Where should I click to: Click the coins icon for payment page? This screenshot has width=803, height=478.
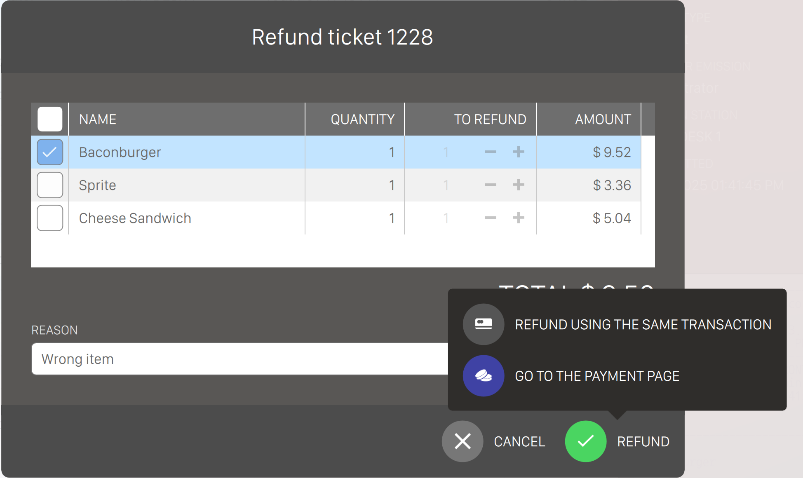point(484,376)
